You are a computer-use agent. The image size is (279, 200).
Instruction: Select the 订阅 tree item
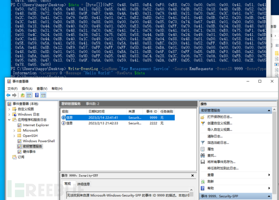pyautogui.click(x=21, y=157)
